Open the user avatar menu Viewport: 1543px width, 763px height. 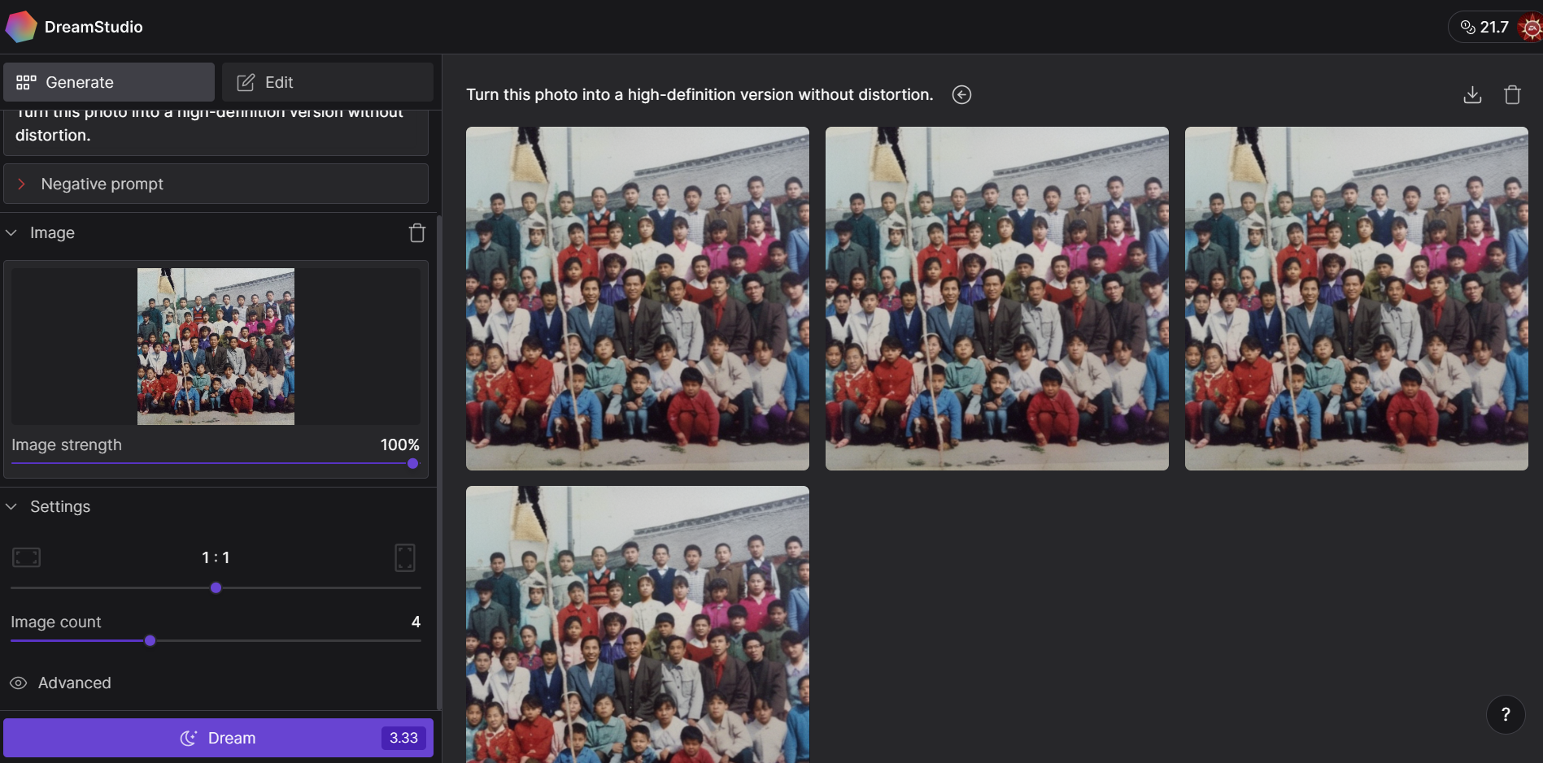[1531, 28]
